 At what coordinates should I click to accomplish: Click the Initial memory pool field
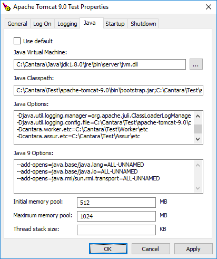pos(116,203)
